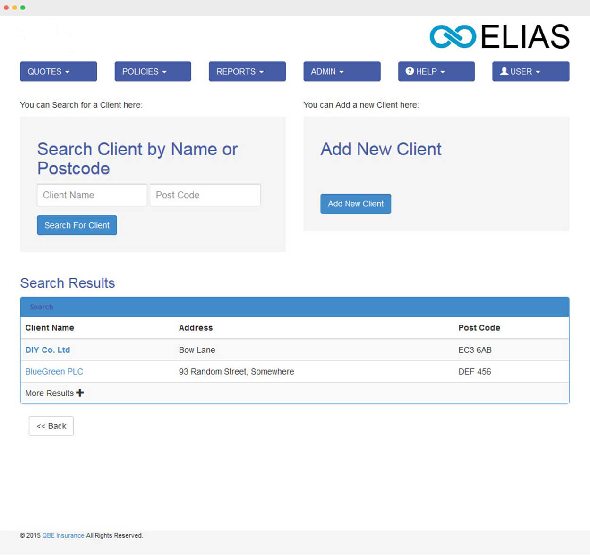The image size is (590, 556).
Task: Follow the QBE Insurance footer link
Action: coord(63,535)
